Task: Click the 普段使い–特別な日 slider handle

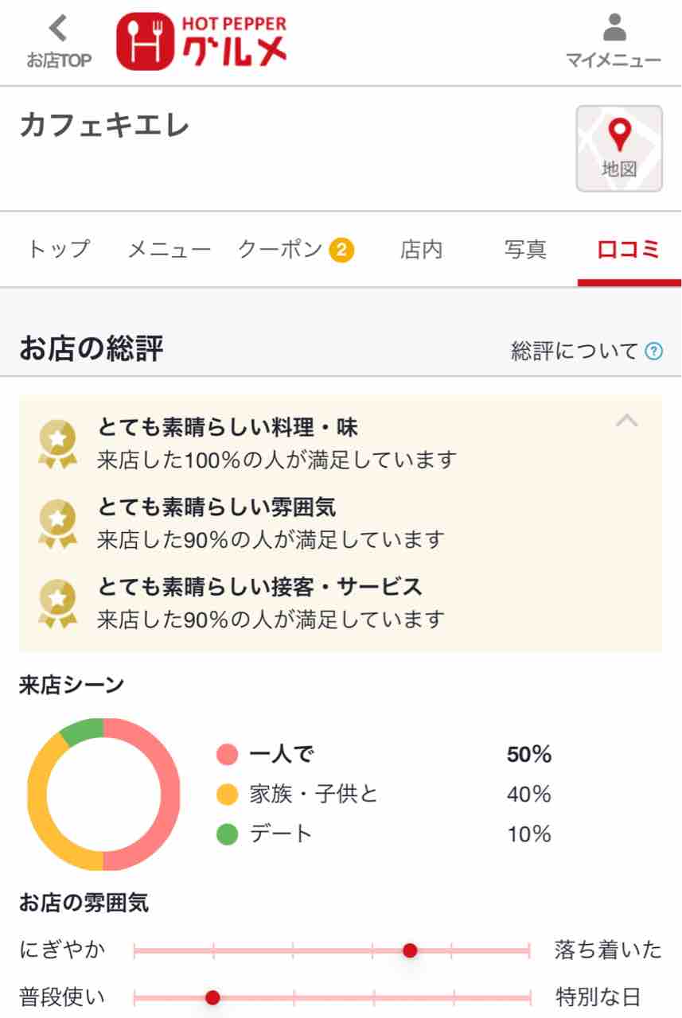Action: 212,997
